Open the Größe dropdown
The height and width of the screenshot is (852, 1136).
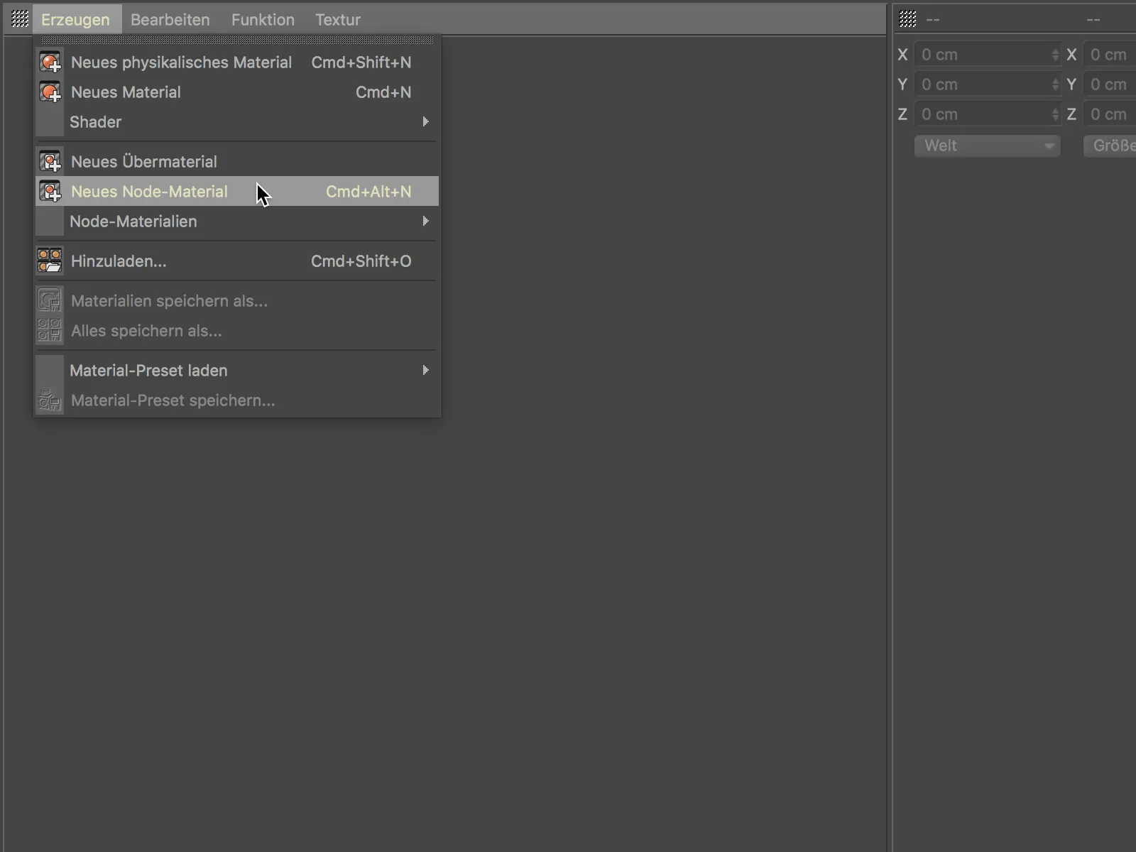coord(1110,146)
